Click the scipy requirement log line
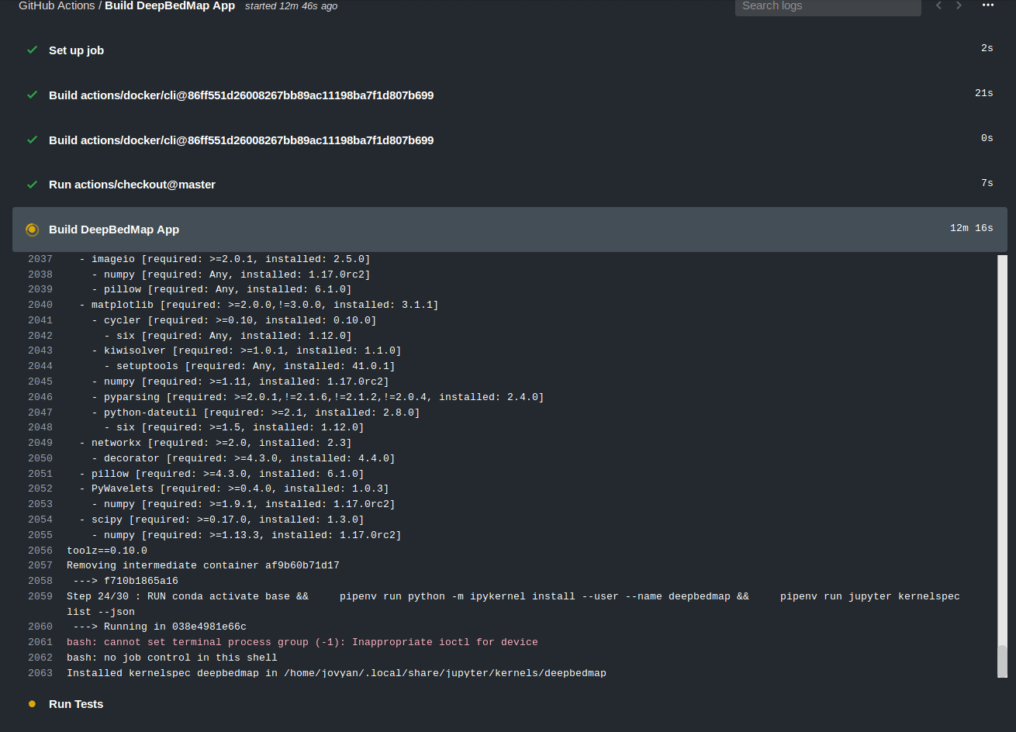Screen dimensions: 1016x732 pos(222,520)
